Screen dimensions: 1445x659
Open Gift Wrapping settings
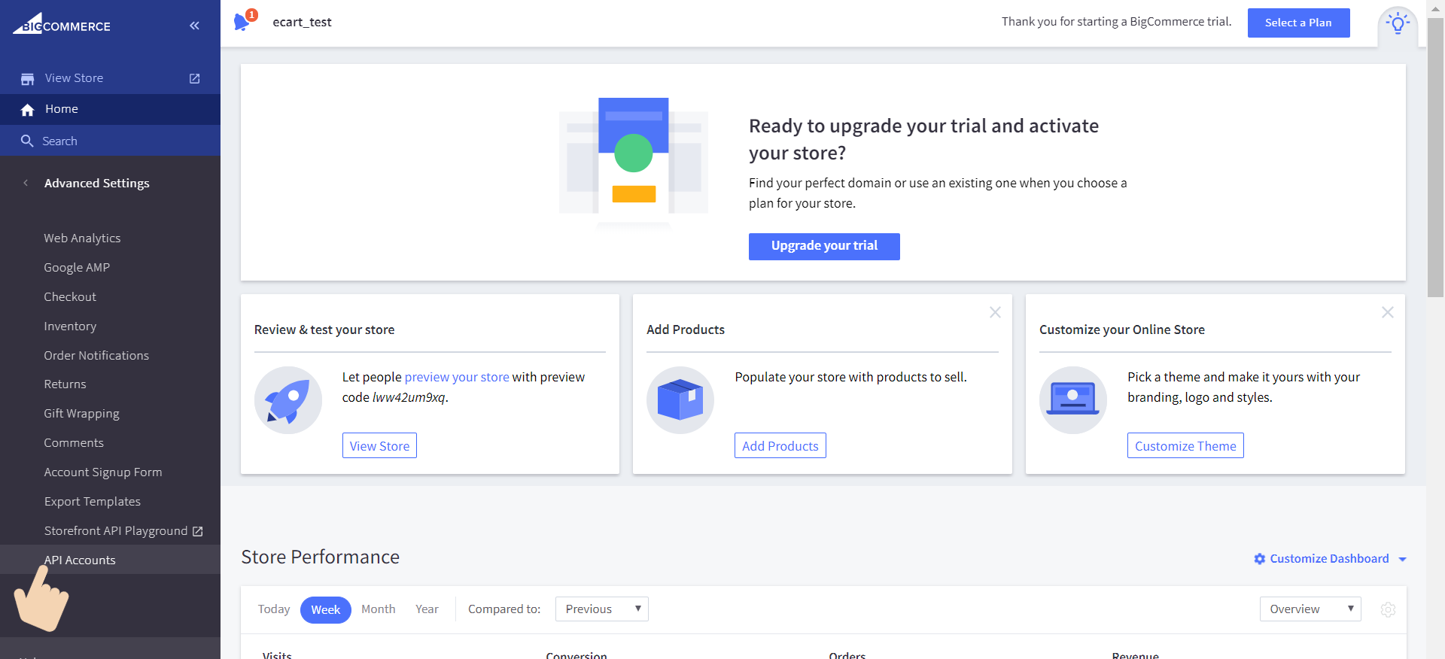click(x=81, y=413)
